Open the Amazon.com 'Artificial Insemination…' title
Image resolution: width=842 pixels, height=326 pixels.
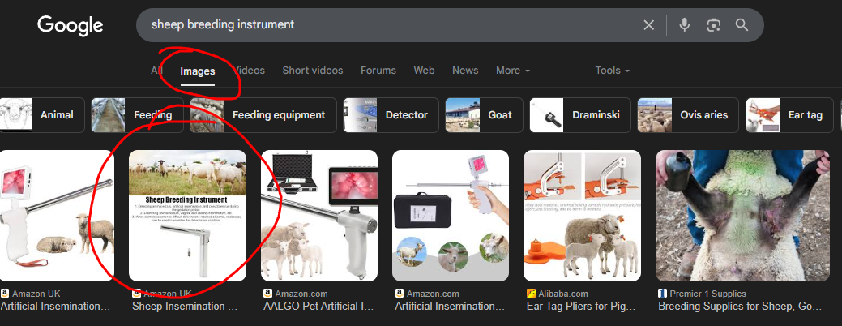[x=450, y=306]
